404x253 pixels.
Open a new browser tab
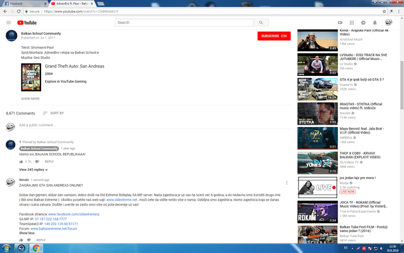101,4
